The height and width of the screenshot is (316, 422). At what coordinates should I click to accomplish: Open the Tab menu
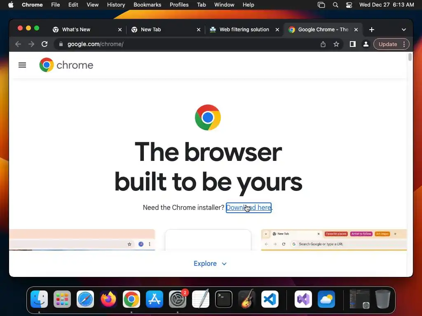tap(201, 5)
